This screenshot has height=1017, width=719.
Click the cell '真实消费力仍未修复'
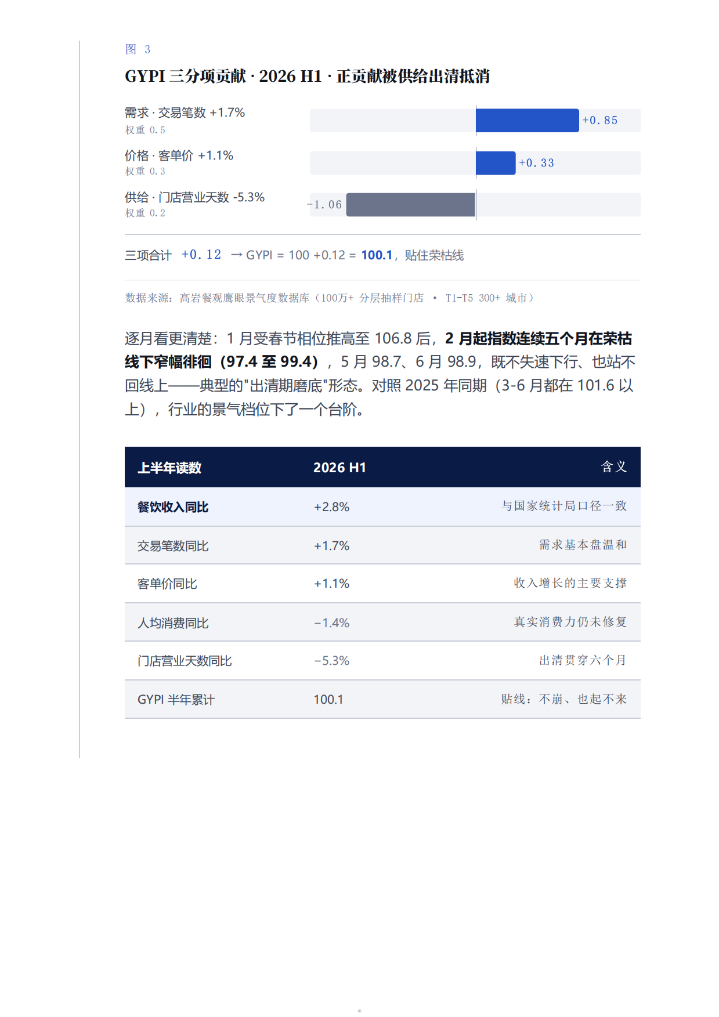(x=570, y=622)
